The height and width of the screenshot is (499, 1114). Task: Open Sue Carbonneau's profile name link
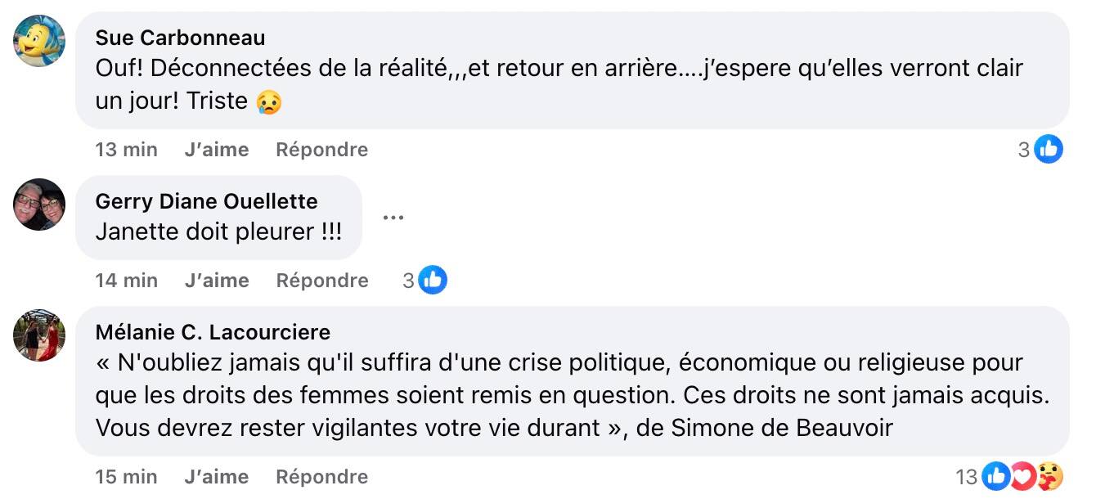180,38
